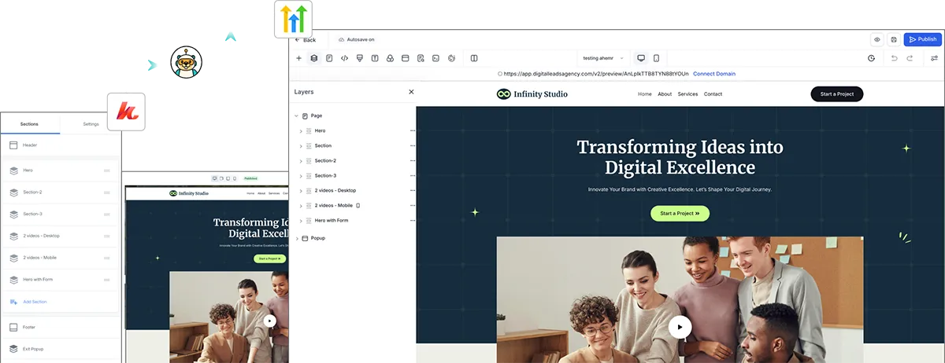This screenshot has height=363, width=945.
Task: Open more options for 2 videos - Desktop layer
Action: 412,190
